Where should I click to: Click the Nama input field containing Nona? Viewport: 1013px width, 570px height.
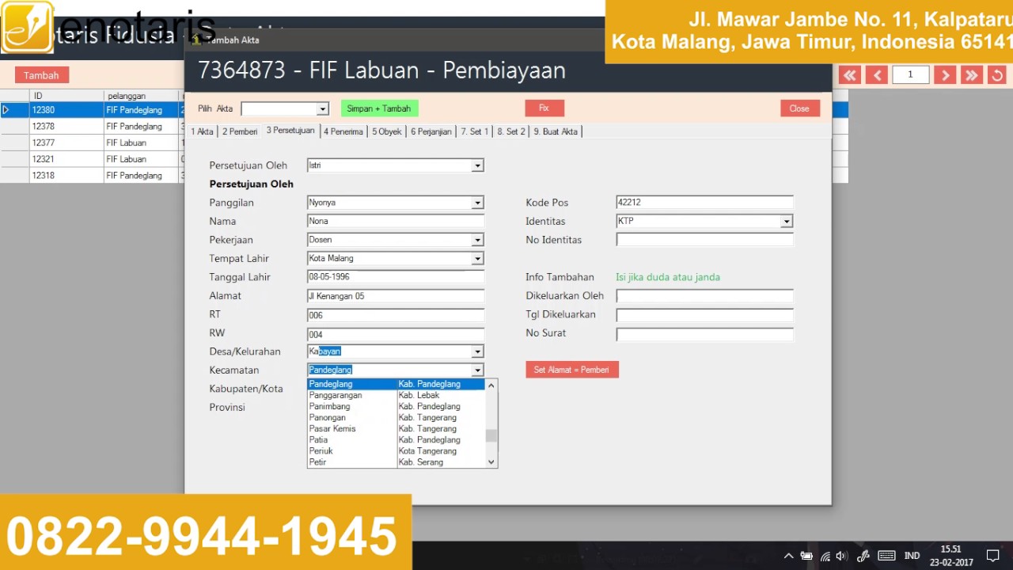click(x=395, y=221)
